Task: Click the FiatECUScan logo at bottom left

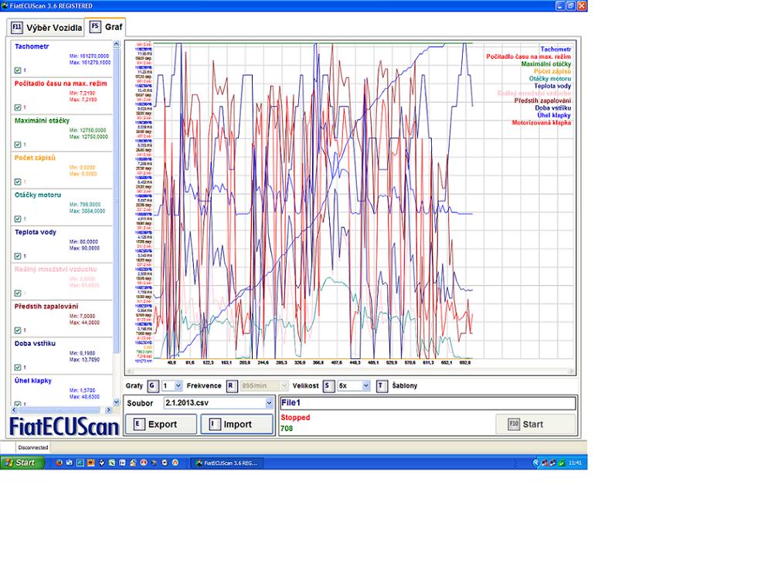Action: point(64,426)
